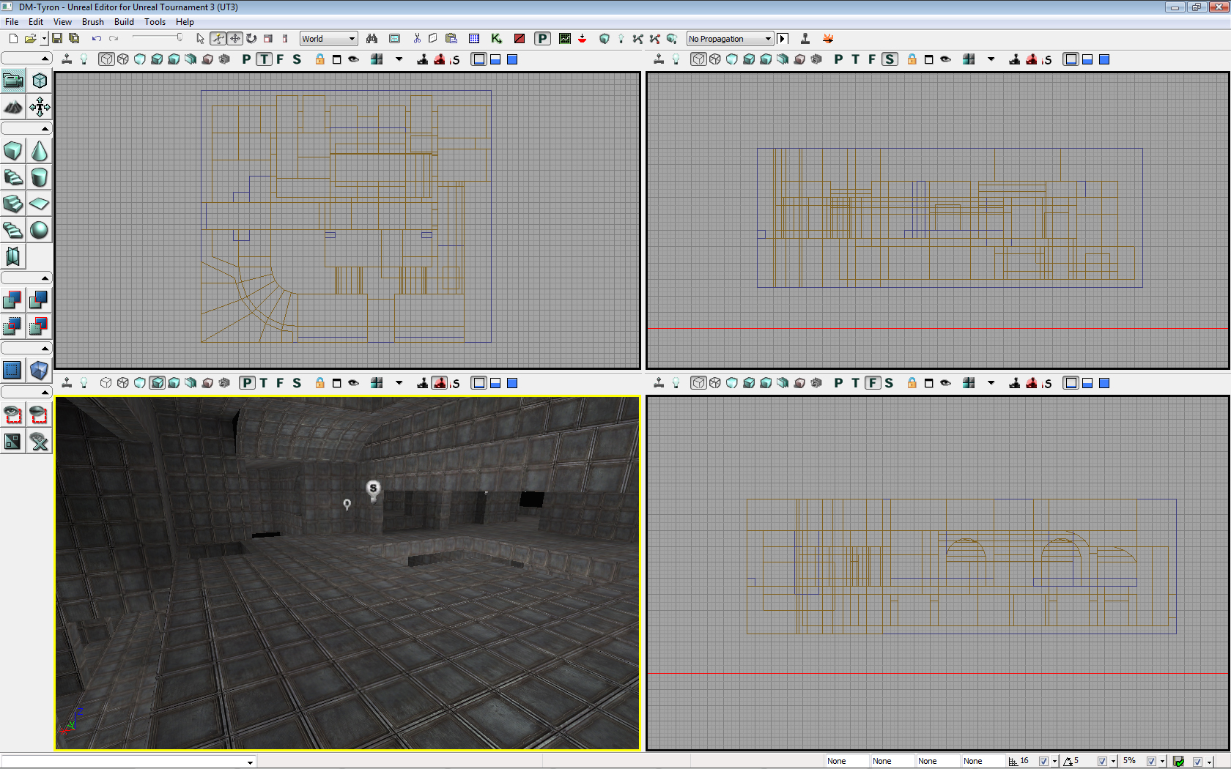Create a Spiral staircase brush

(13, 230)
